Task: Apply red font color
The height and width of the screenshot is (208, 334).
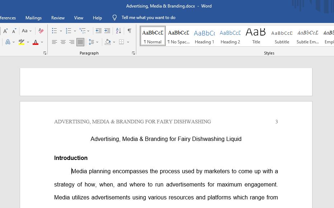Action: click(x=36, y=42)
